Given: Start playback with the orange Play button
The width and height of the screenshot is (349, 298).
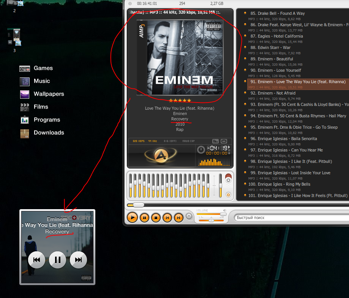Looking at the screenshot, I should pos(133,218).
